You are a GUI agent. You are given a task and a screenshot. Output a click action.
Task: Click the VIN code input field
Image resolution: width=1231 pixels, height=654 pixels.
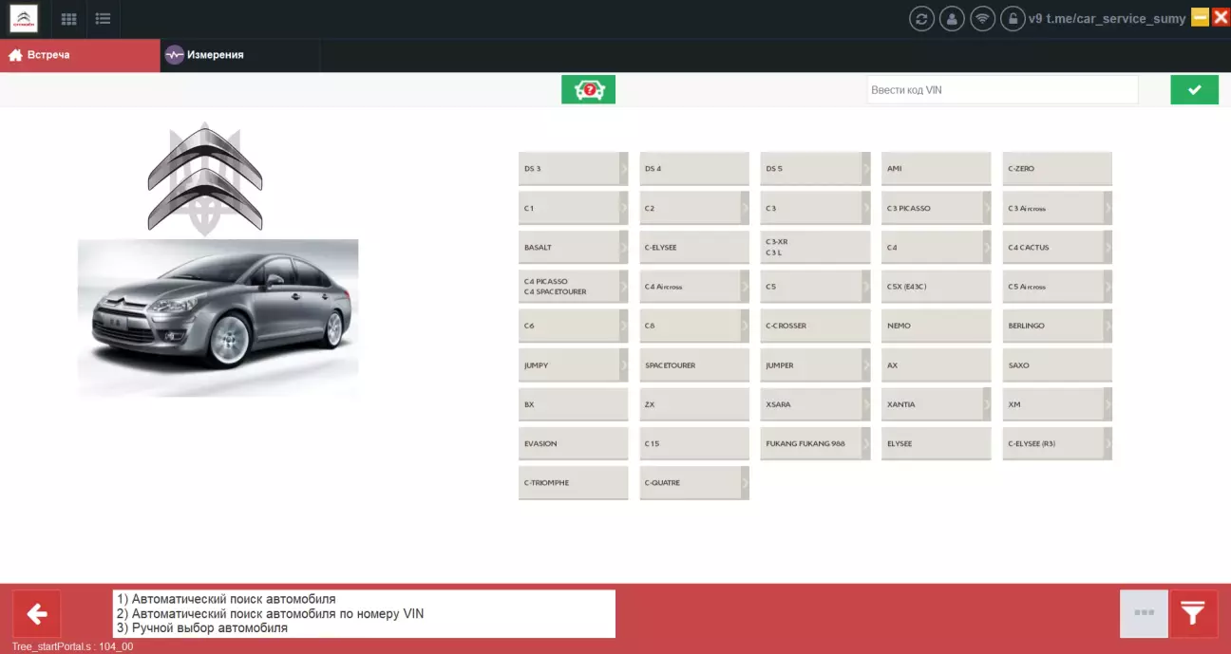tap(1002, 90)
